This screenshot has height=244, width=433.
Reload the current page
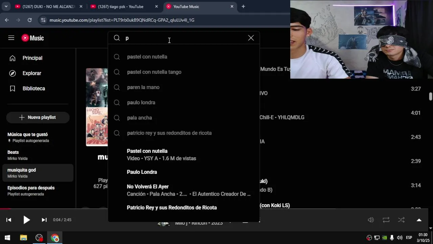pos(30,20)
